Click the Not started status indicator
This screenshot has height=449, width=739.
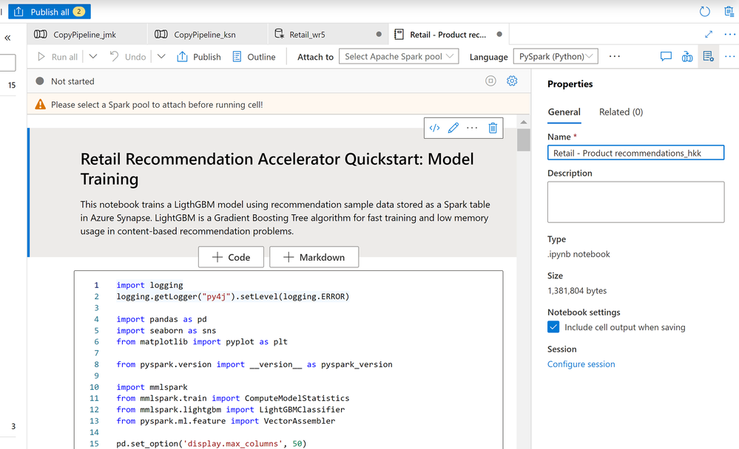pos(65,81)
